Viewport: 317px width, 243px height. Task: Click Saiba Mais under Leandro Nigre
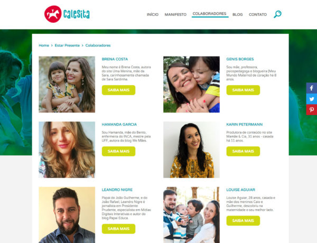(x=118, y=229)
